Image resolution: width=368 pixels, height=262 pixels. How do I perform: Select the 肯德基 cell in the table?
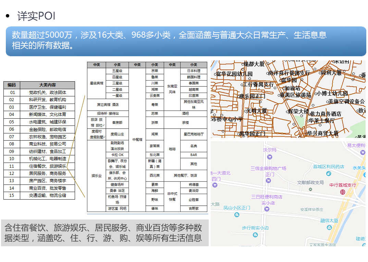[194, 184]
